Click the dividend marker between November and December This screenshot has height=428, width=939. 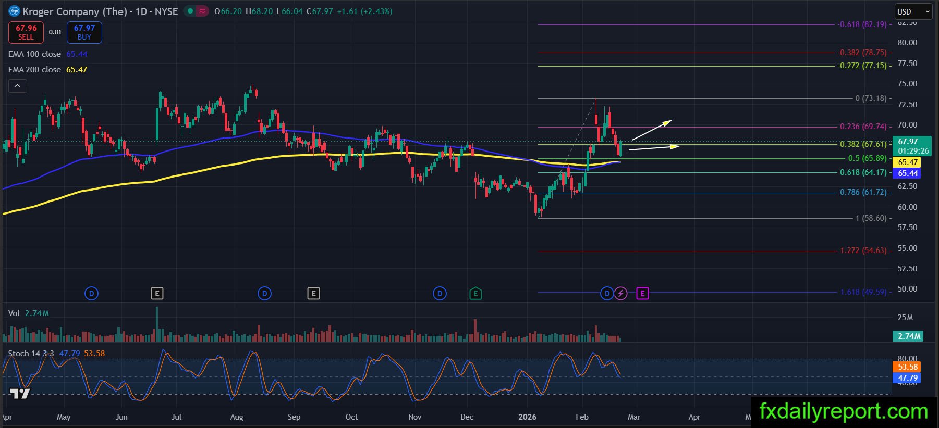440,294
